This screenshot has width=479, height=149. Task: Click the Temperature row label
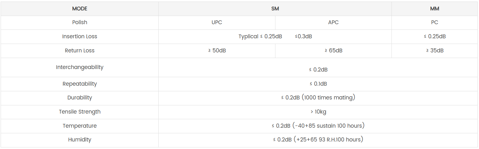80,126
